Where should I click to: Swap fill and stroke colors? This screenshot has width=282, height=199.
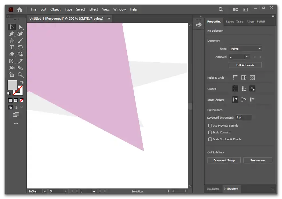(22, 82)
